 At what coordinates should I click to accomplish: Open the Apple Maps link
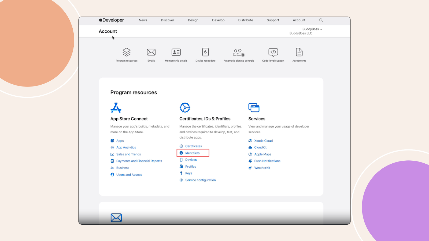tap(263, 154)
